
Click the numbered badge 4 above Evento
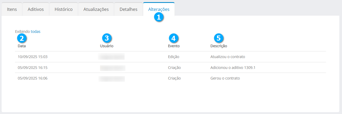173,38
